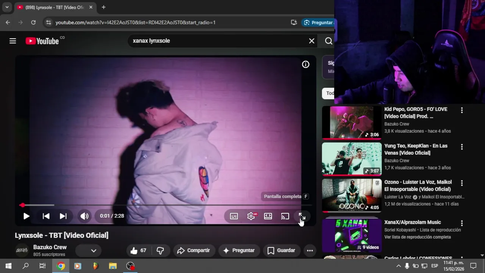
Task: Open Windows taskbar search
Action: point(26,266)
